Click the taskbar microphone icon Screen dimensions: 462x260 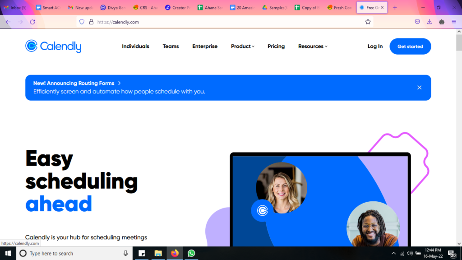click(x=125, y=253)
